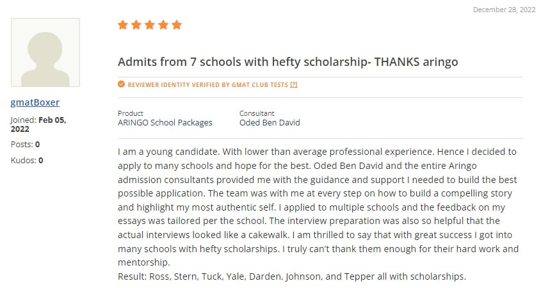Open gmatBoxer's user profile link
The width and height of the screenshot is (541, 288).
point(35,102)
